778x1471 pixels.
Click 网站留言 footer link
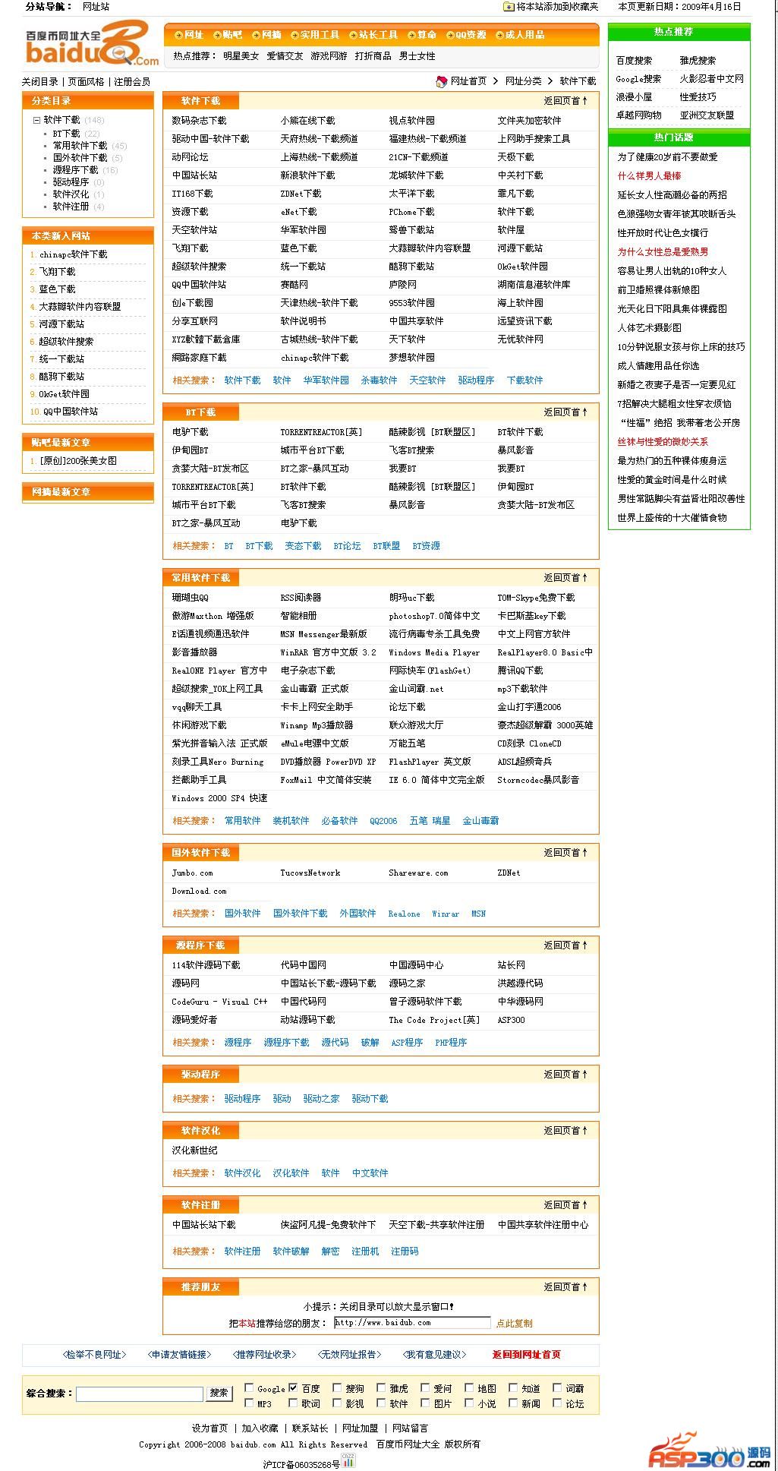410,1428
